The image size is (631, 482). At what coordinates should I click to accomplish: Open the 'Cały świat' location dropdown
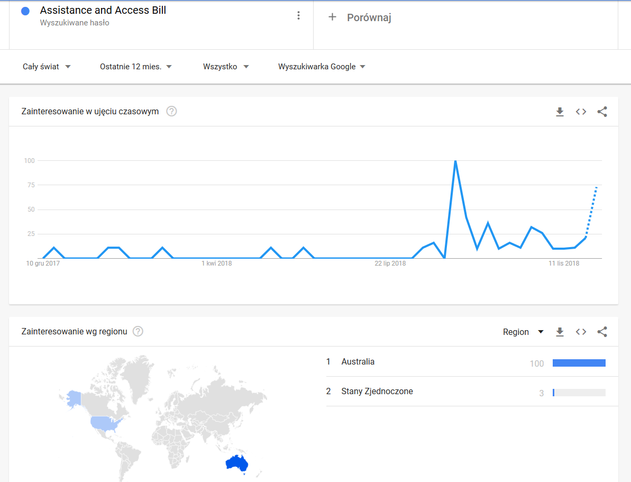47,67
